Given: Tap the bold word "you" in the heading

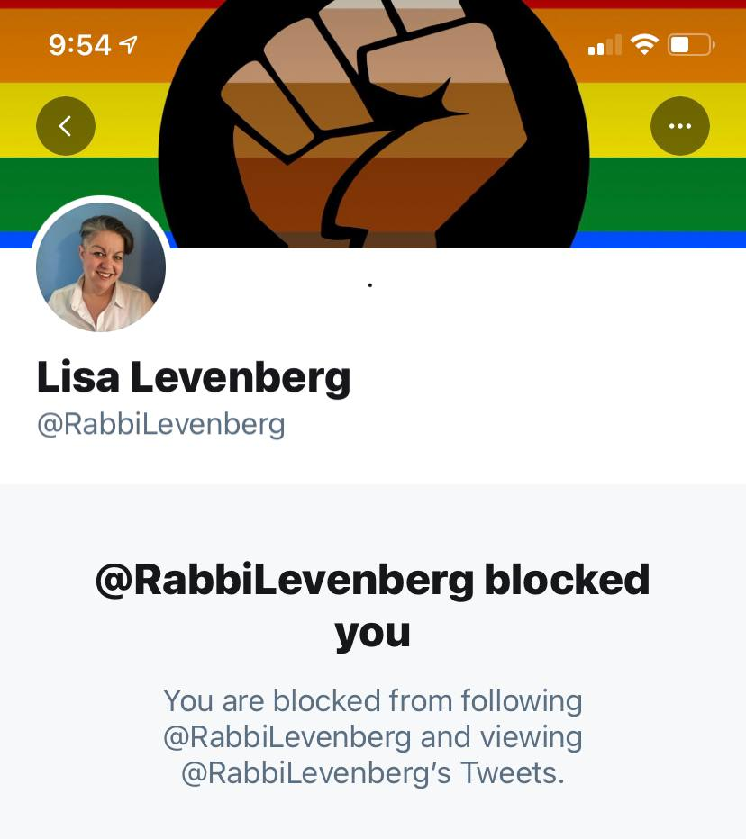Looking at the screenshot, I should click(373, 635).
